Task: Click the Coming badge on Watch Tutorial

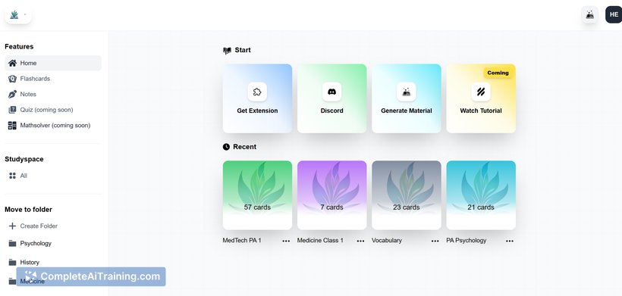Action: pos(498,73)
